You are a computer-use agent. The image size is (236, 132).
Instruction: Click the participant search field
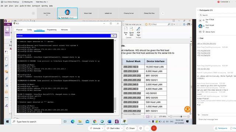[x=217, y=15]
